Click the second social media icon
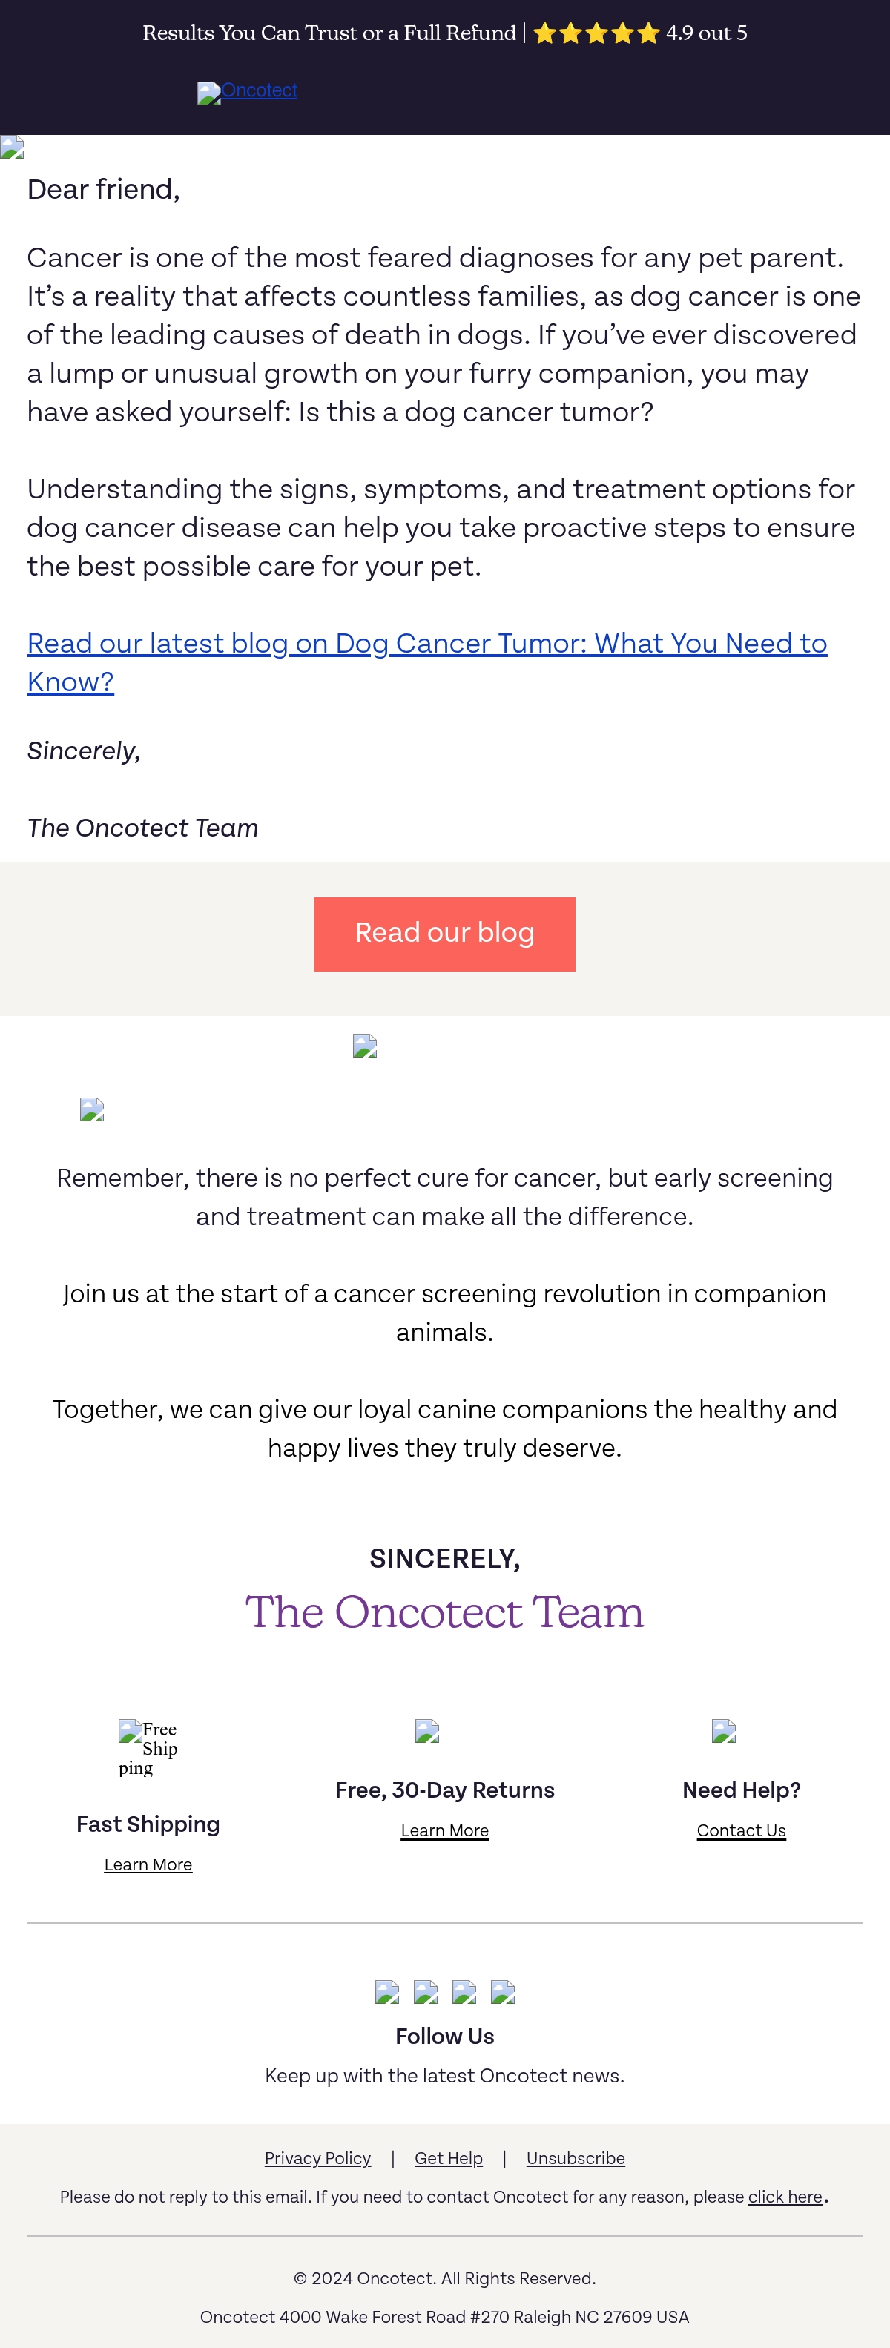The image size is (890, 2348). 426,1991
